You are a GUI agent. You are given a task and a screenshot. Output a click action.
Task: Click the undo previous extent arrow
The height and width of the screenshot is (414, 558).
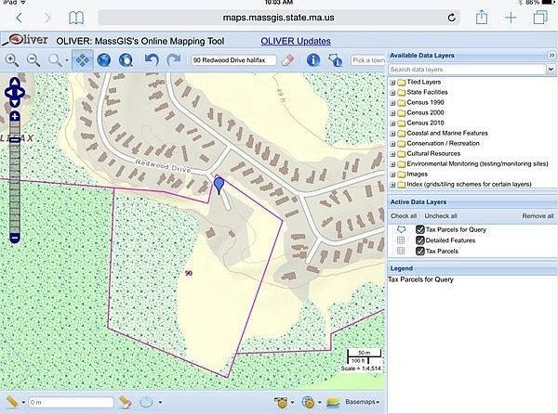click(x=152, y=60)
